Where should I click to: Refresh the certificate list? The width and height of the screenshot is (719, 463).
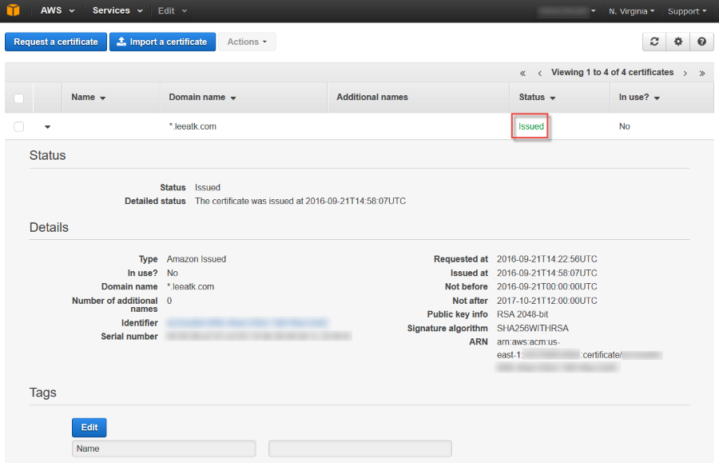click(x=654, y=42)
